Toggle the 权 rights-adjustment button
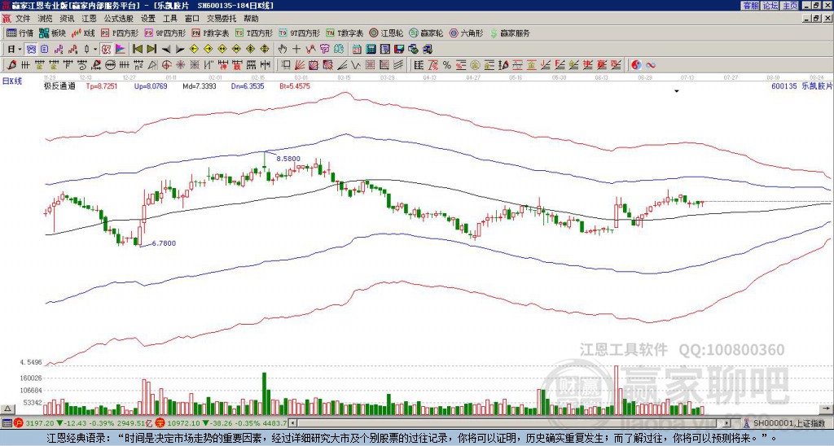This screenshot has height=446, width=834. click(x=106, y=49)
